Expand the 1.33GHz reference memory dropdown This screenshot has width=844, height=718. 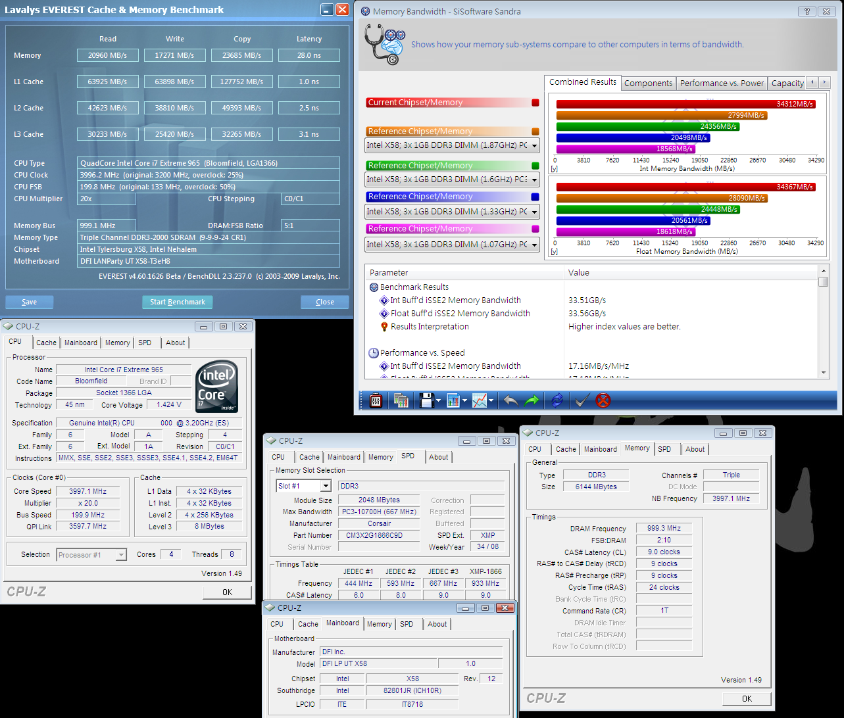[534, 212]
